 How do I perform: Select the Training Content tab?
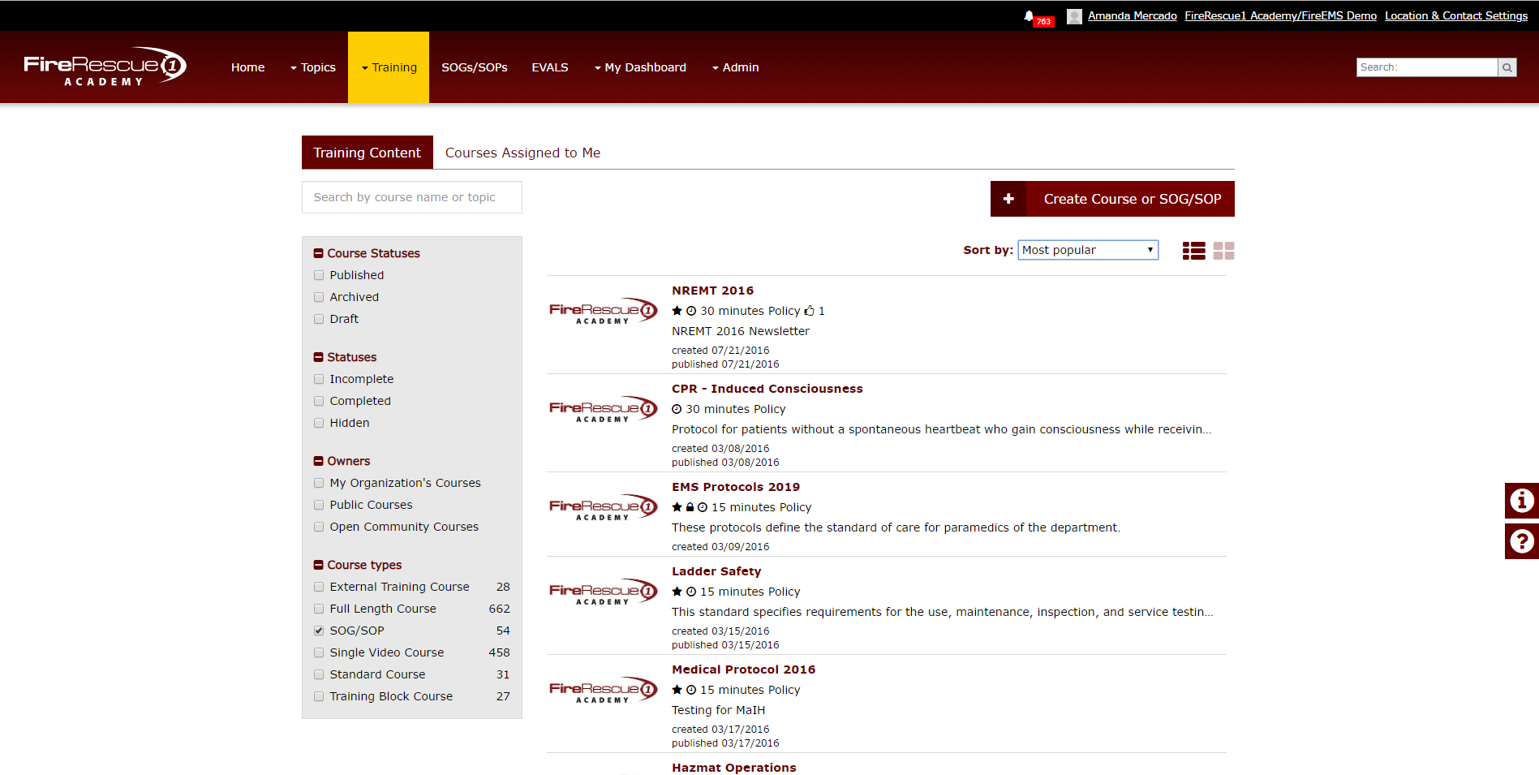(x=368, y=153)
